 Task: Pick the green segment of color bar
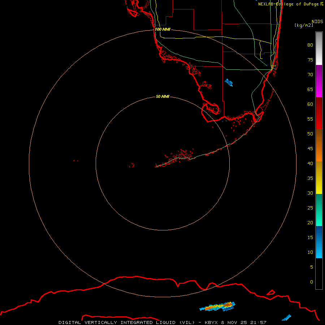319,210
